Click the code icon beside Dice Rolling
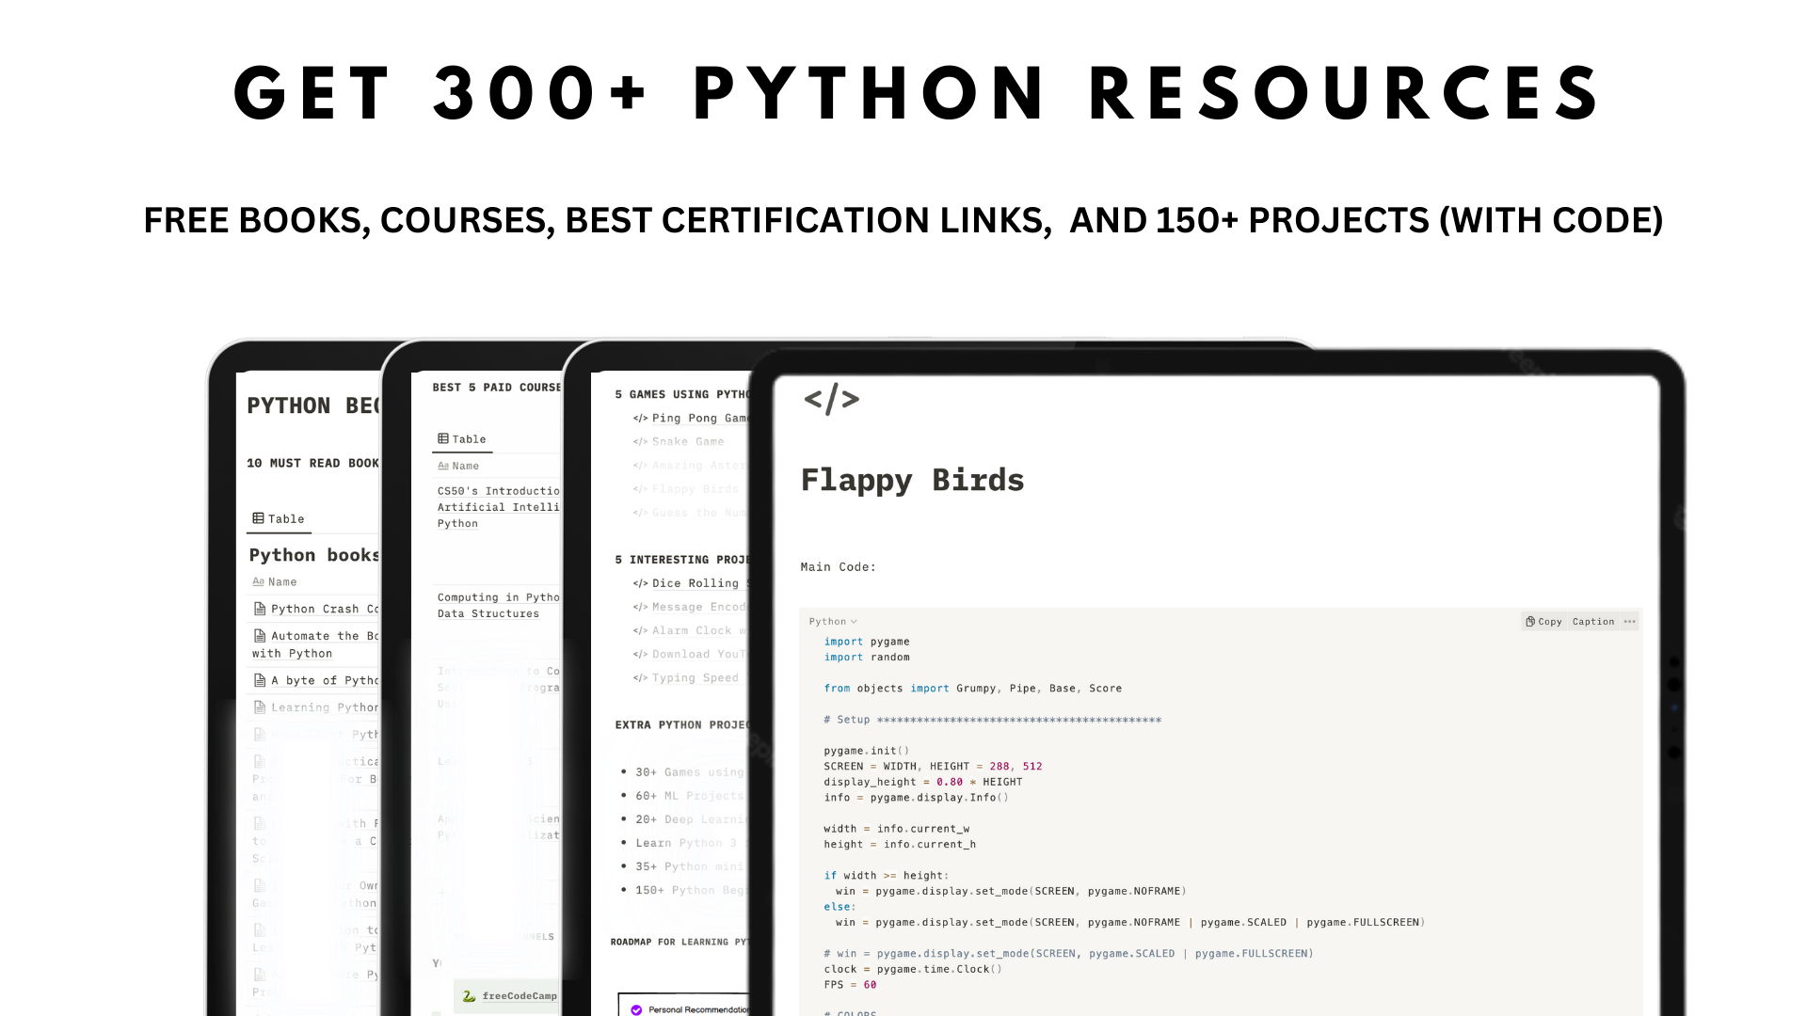The image size is (1807, 1016). [x=640, y=583]
